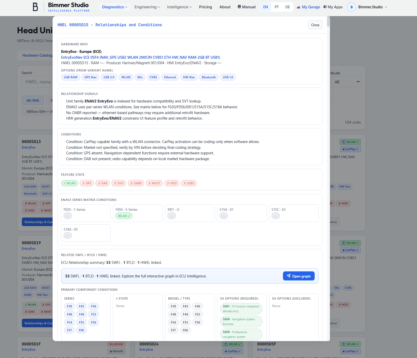Click the S18A X5 dash indicator
The image size is (417, 358).
tap(68, 236)
